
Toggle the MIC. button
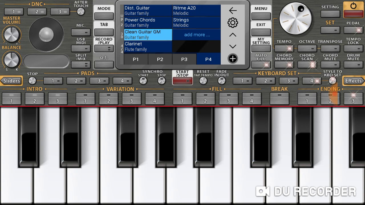point(81,32)
